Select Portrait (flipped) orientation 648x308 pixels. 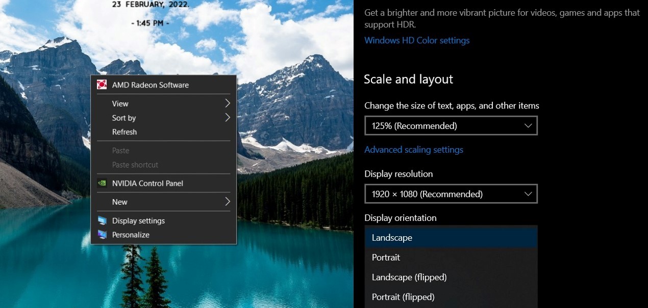(403, 297)
